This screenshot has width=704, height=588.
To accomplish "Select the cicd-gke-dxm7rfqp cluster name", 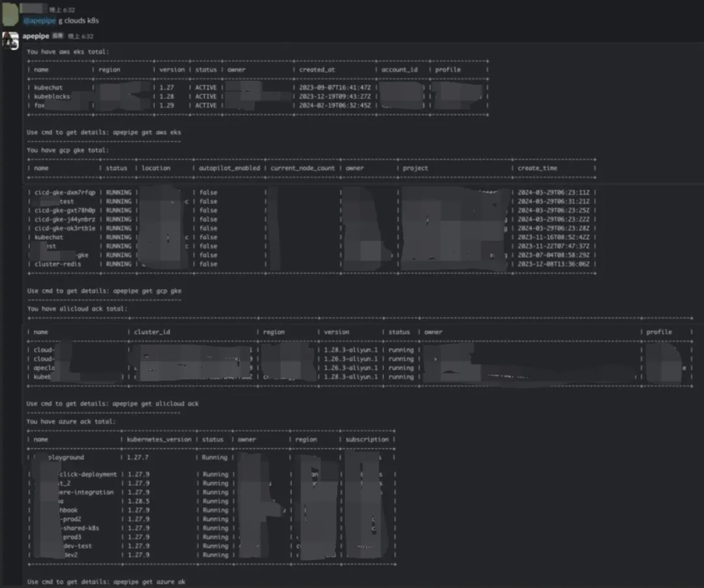I will 65,193.
